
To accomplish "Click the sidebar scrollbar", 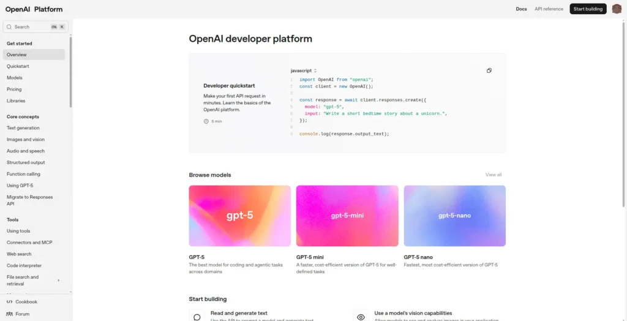I will 71,72.
